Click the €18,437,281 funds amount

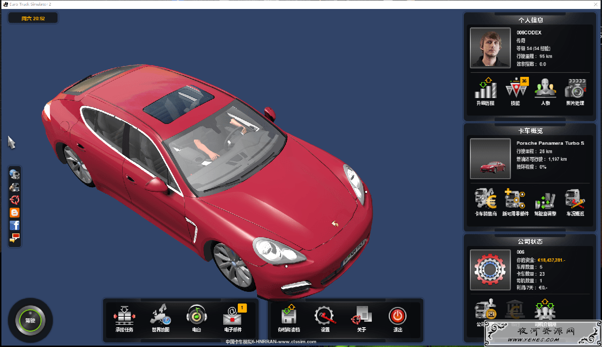[x=552, y=260]
